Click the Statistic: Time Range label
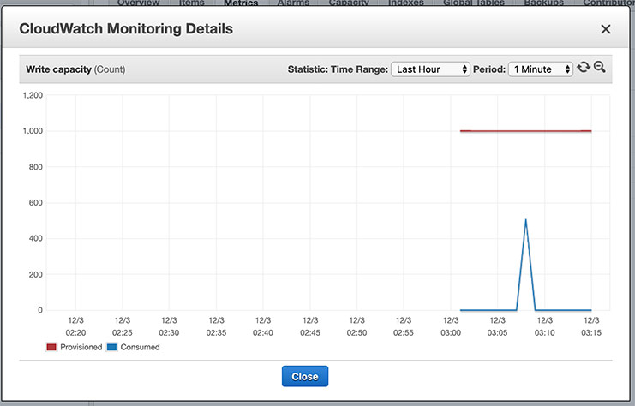The height and width of the screenshot is (406, 635). pyautogui.click(x=338, y=69)
